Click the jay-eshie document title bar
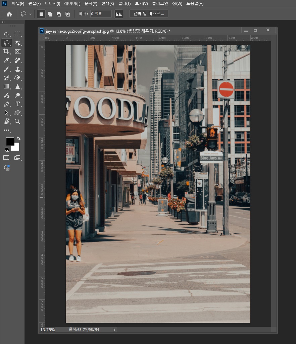This screenshot has width=296, height=344. click(x=140, y=31)
